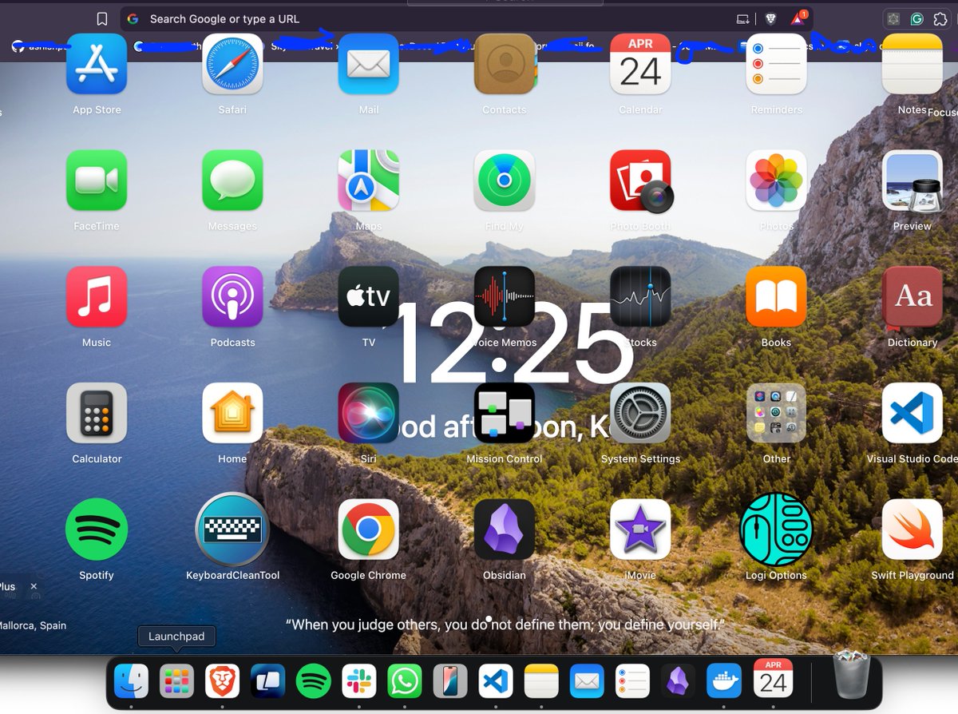This screenshot has width=958, height=714.
Task: Open the Contacts app
Action: pos(505,64)
